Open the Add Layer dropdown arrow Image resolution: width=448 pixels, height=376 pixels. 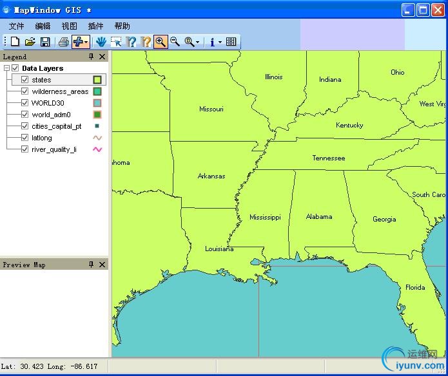[86, 42]
